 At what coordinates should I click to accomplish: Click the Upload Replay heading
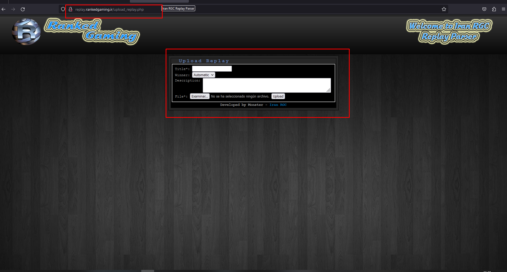[204, 61]
